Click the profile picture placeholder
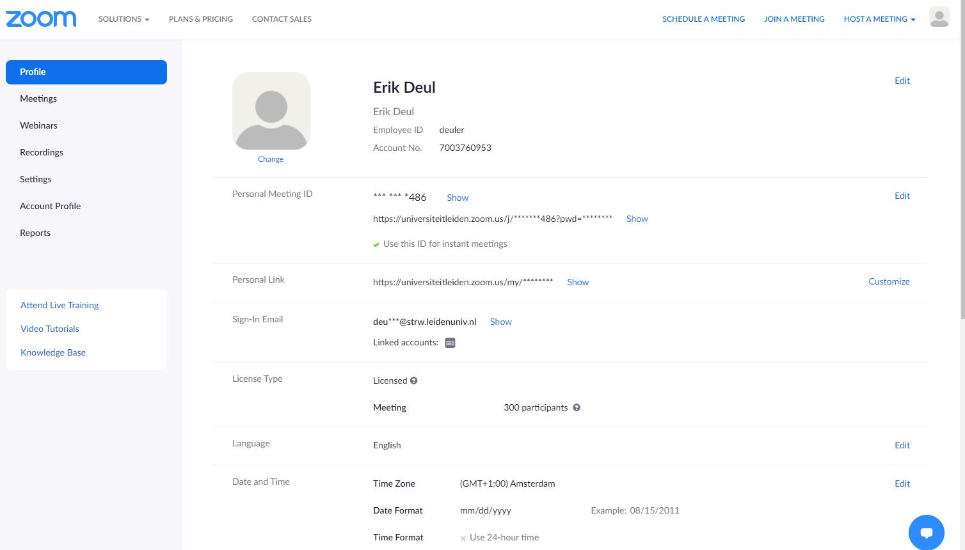Screen dimensions: 965x550 (x=271, y=111)
